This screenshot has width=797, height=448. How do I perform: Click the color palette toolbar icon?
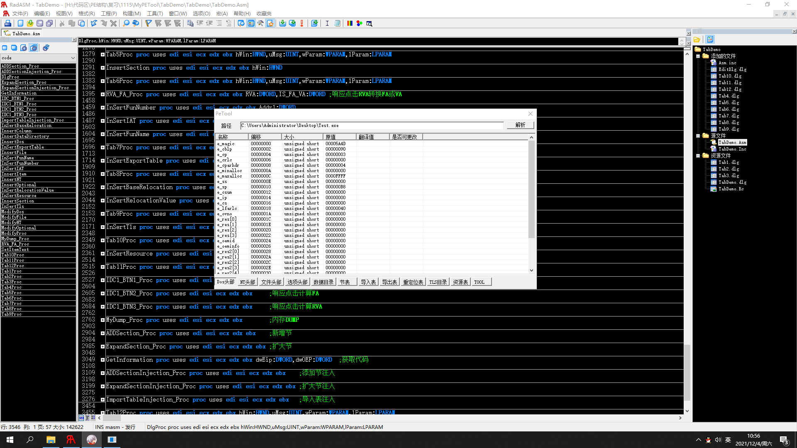coord(350,24)
